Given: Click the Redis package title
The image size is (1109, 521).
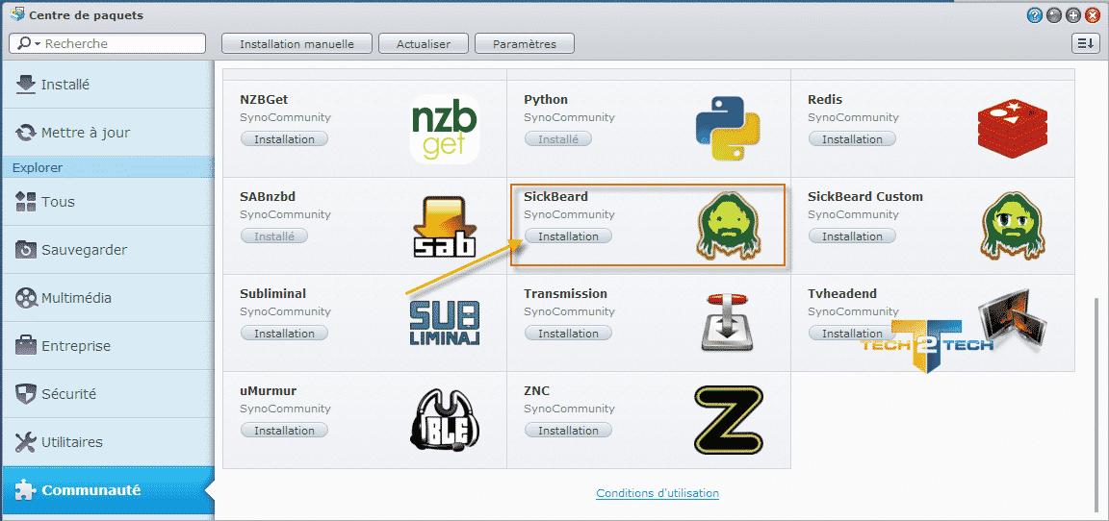Looking at the screenshot, I should pyautogui.click(x=825, y=100).
